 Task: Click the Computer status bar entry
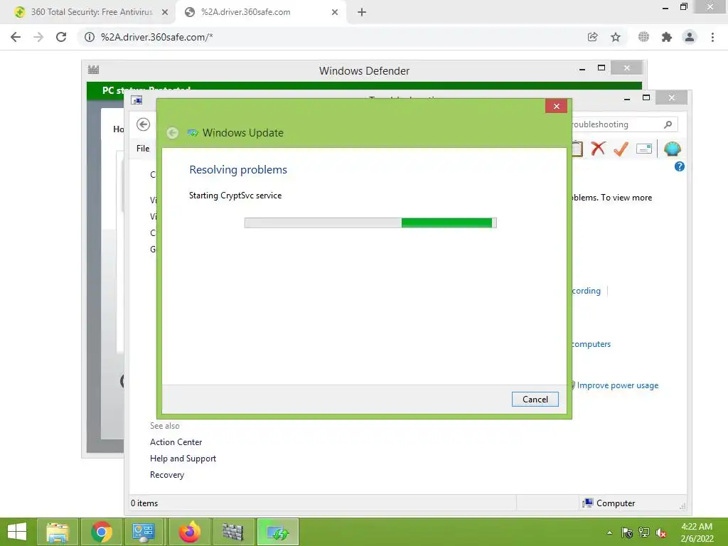pyautogui.click(x=609, y=503)
